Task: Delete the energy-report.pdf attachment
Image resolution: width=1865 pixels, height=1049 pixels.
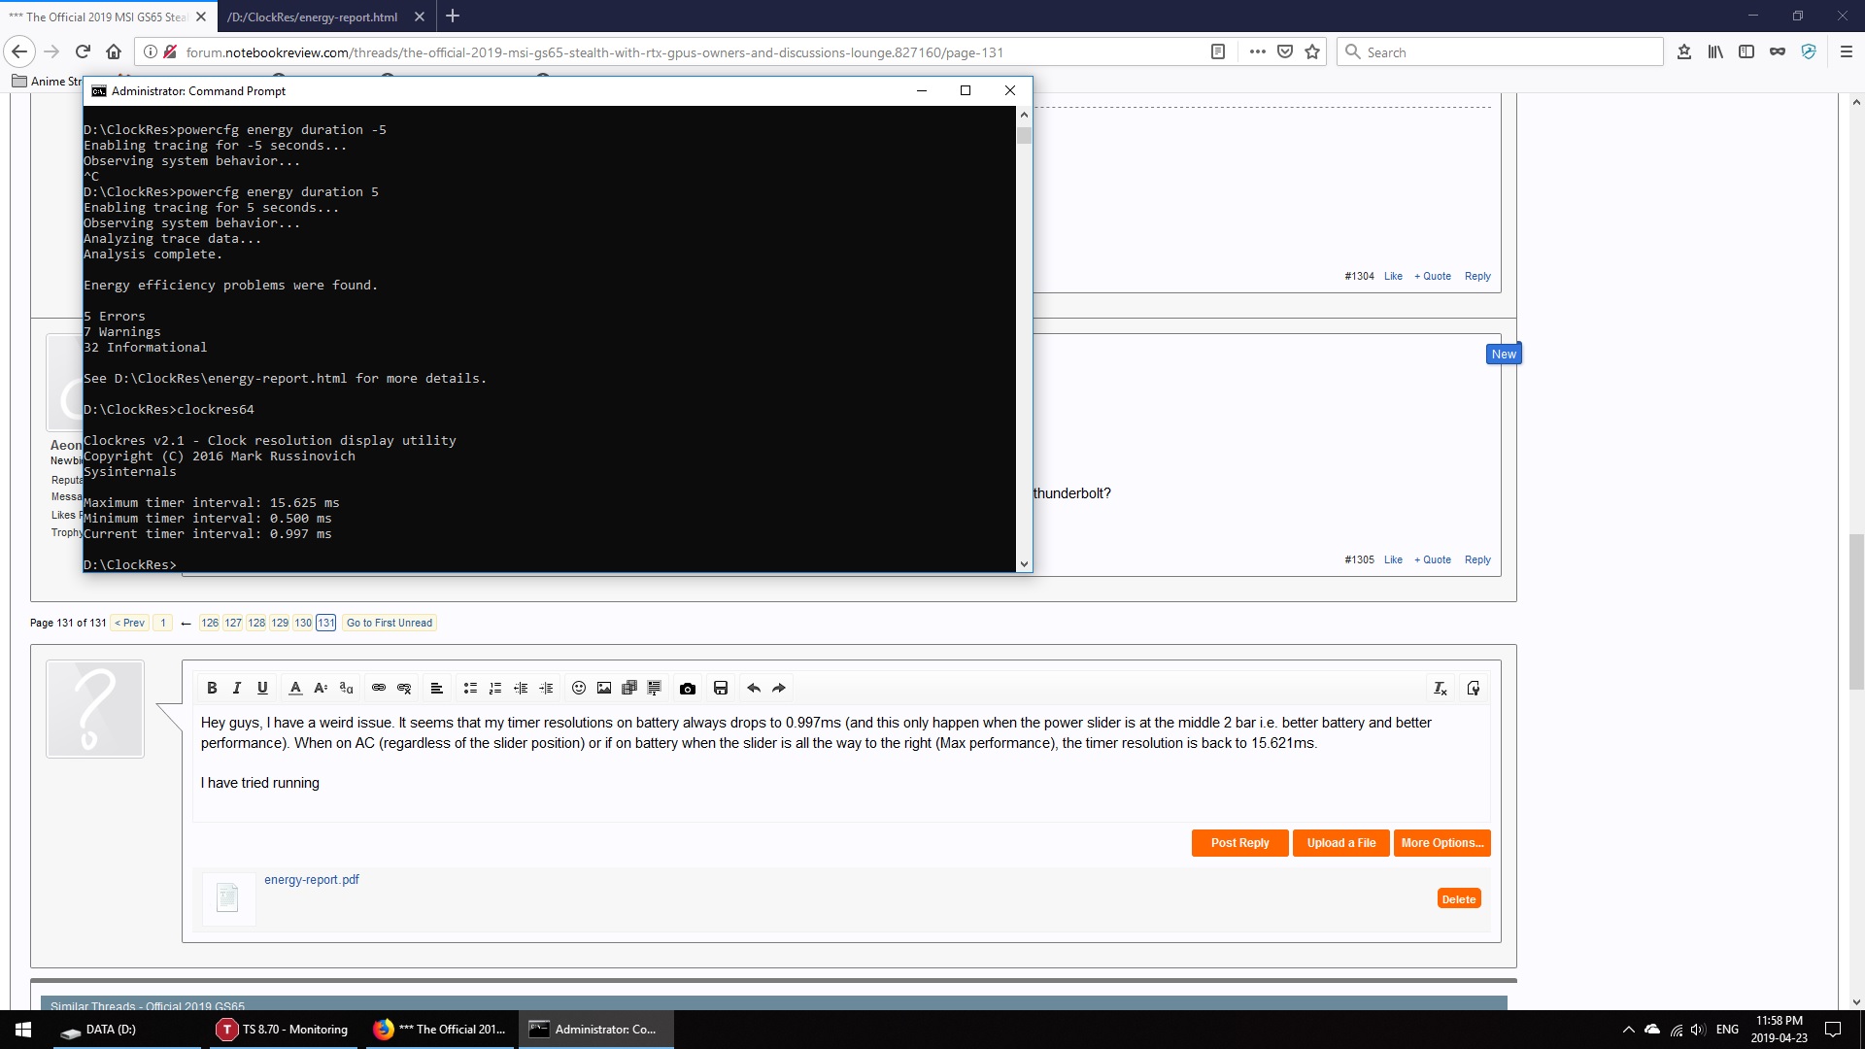Action: click(1459, 898)
